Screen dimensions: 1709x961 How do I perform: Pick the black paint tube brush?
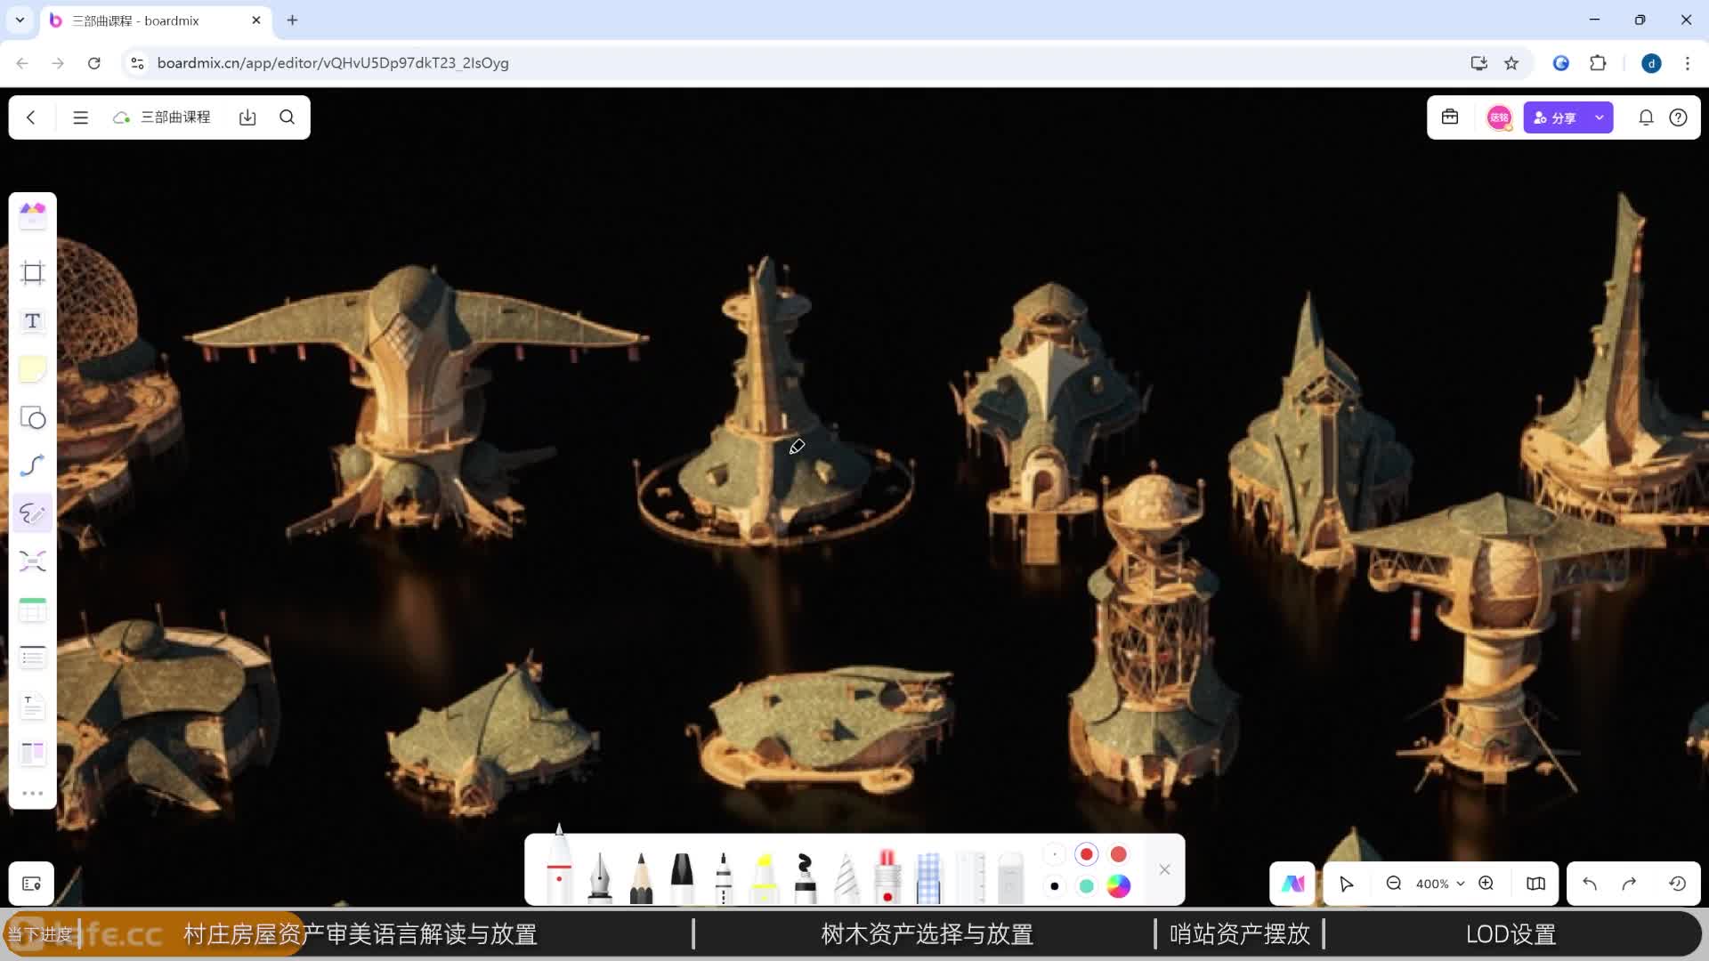[x=805, y=877]
